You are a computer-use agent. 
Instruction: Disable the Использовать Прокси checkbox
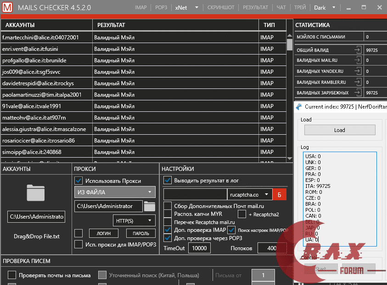(x=79, y=181)
